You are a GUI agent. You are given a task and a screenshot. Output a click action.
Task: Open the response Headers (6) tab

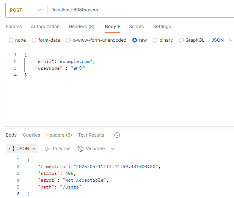coord(59,135)
